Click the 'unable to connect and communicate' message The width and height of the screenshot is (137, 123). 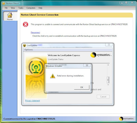coord(79,24)
